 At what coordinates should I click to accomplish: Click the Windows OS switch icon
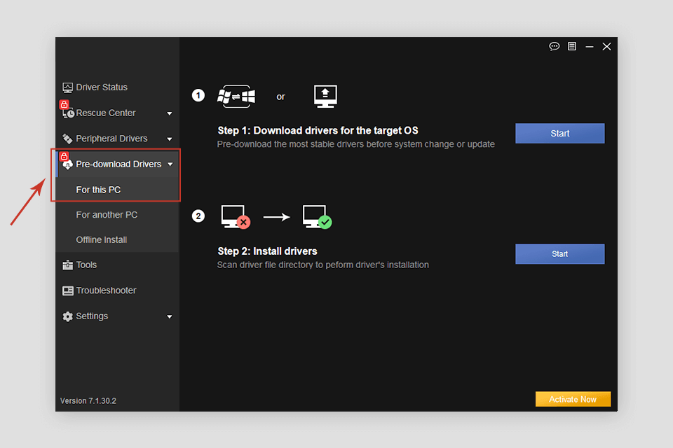tap(236, 96)
